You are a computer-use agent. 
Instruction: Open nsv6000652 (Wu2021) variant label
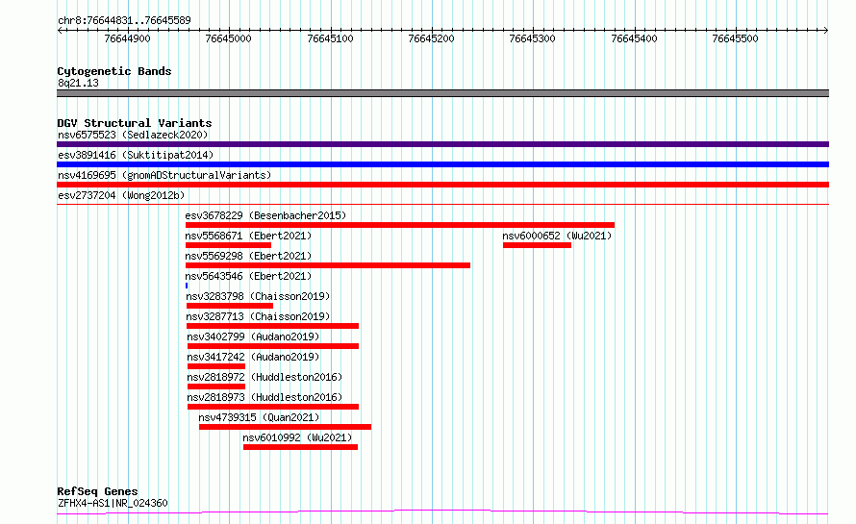[x=557, y=236]
